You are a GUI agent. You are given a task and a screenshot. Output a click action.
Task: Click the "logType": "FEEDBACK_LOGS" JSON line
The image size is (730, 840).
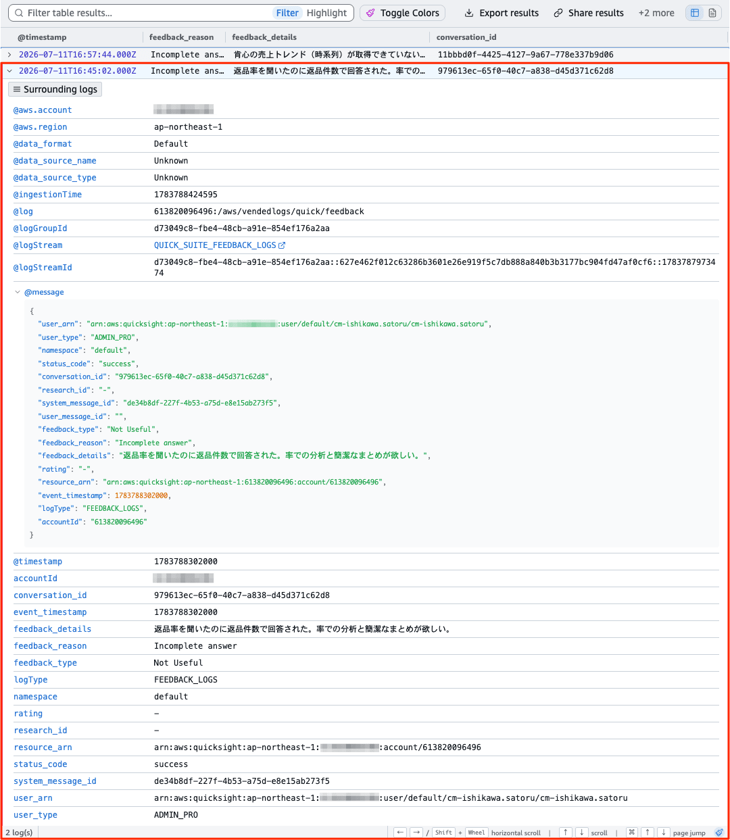[x=93, y=508]
